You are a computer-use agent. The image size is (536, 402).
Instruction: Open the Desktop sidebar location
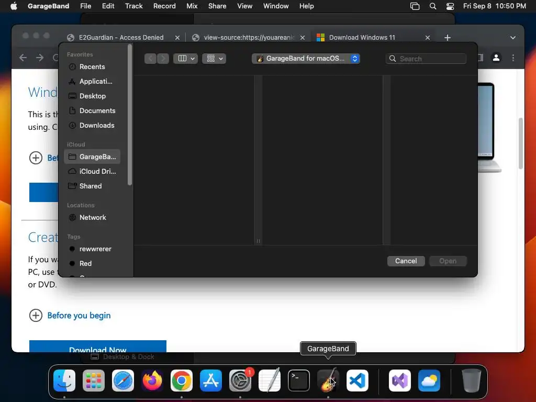point(92,96)
